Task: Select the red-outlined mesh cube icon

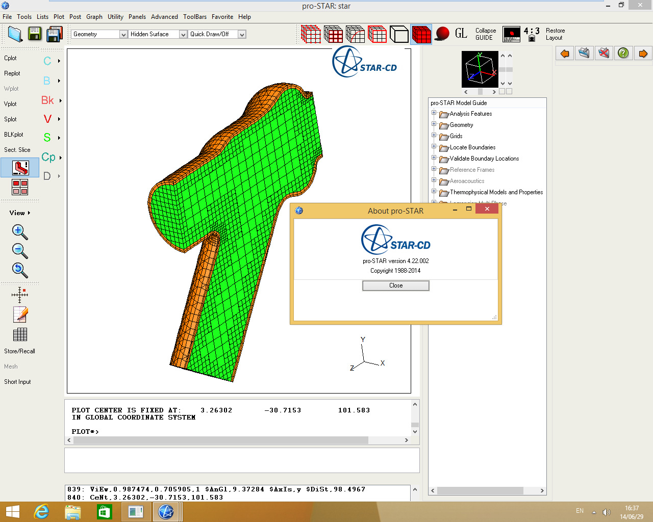Action: pyautogui.click(x=377, y=34)
